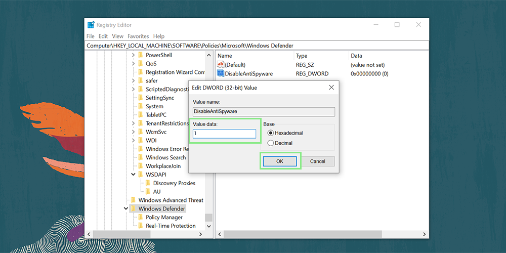Open the Favorites menu
Viewport: 506px width, 253px height.
point(138,36)
